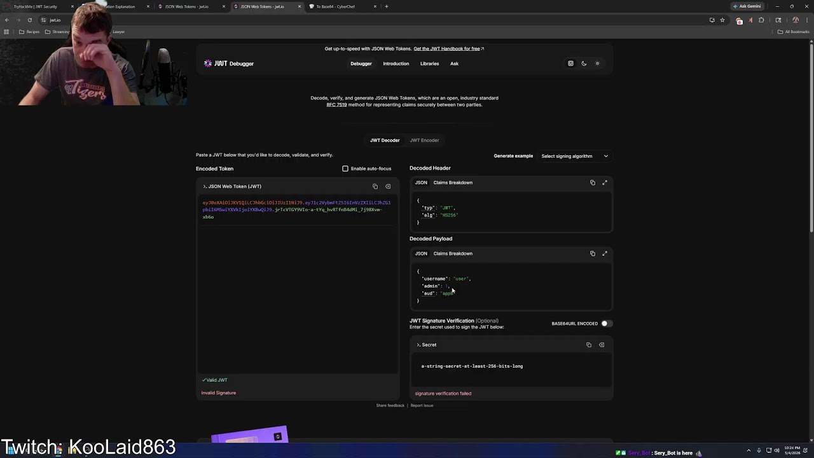Click Share feedback link
This screenshot has height=458, width=814.
click(390, 405)
